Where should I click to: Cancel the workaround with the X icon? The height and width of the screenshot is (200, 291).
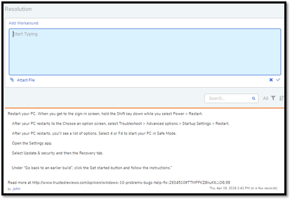[x=271, y=80]
